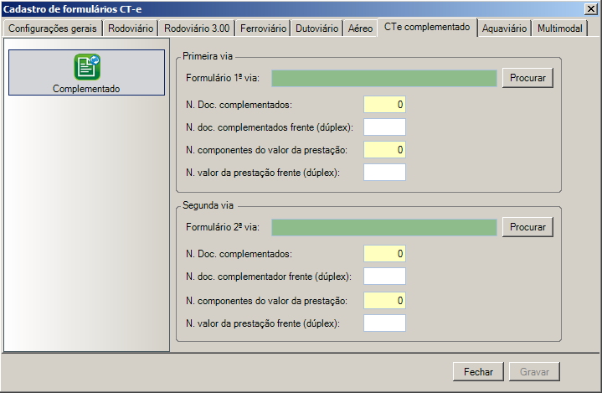Switch to the Aéreo tab

pyautogui.click(x=360, y=28)
